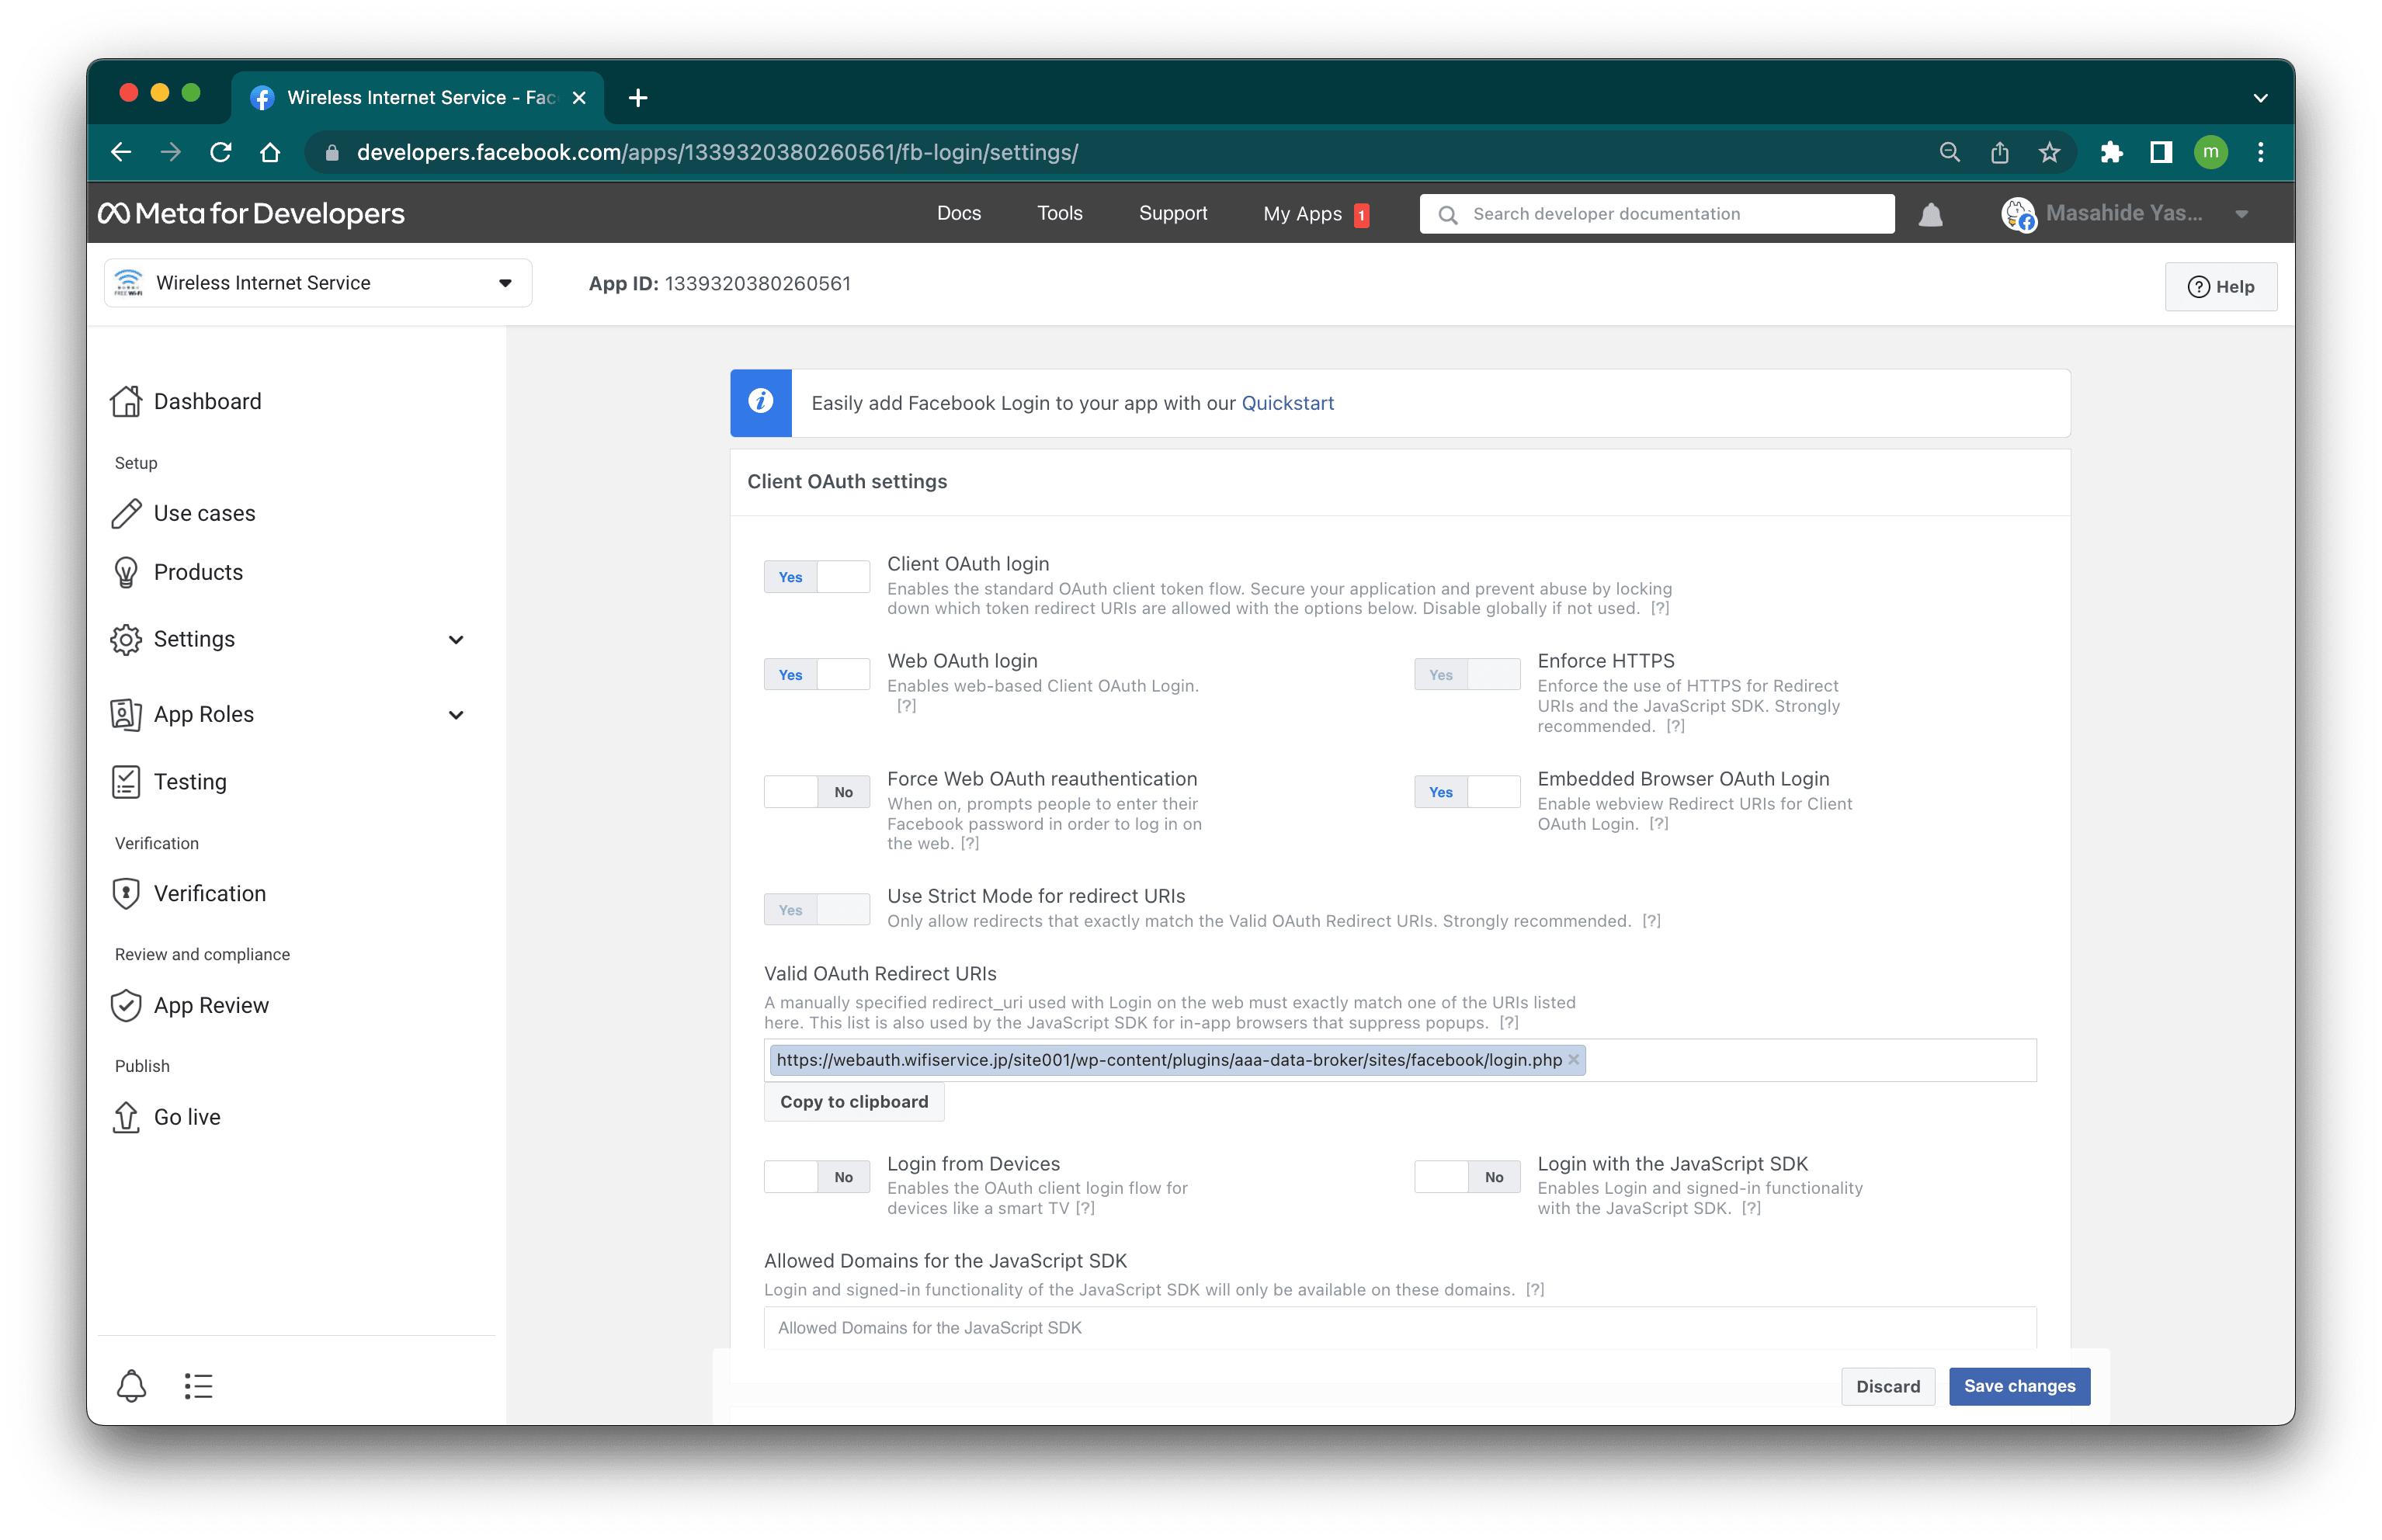Open the Extensions puzzle icon

pyautogui.click(x=2111, y=152)
